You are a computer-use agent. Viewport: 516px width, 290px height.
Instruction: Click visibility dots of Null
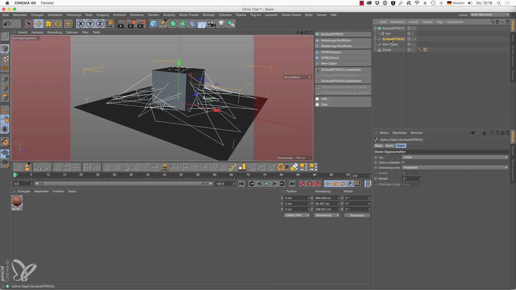click(413, 34)
